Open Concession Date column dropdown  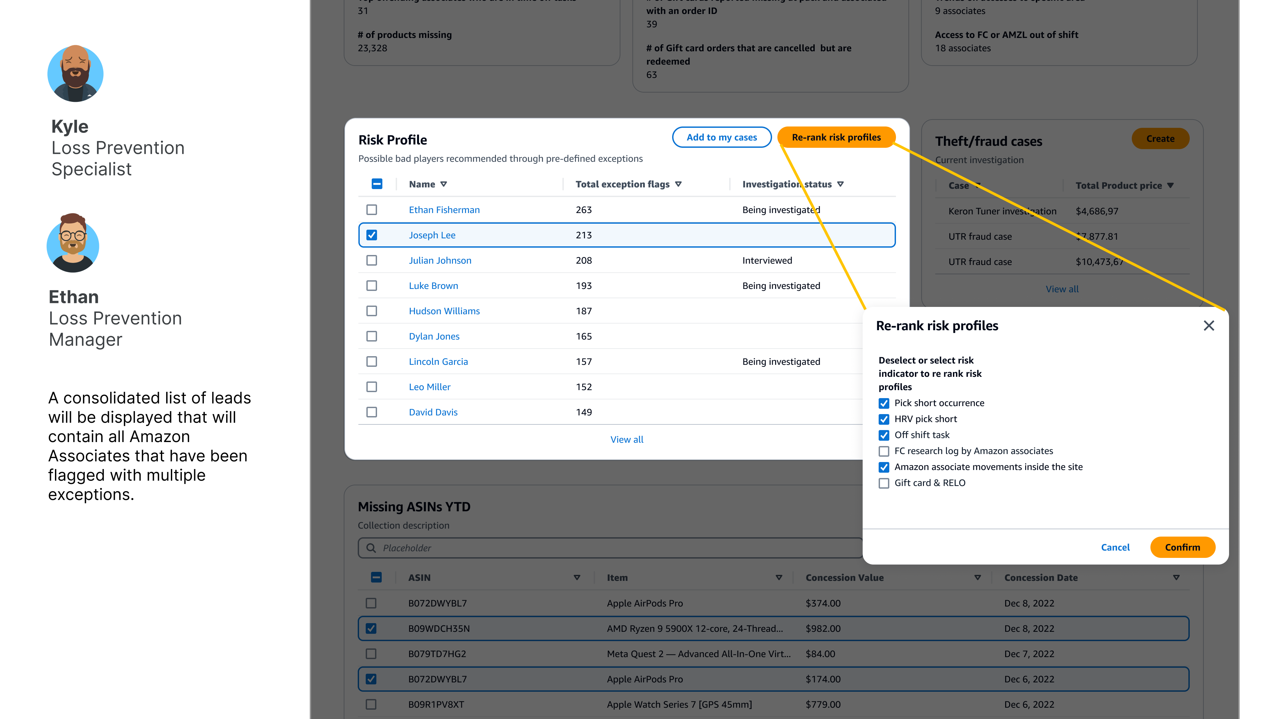(1176, 578)
